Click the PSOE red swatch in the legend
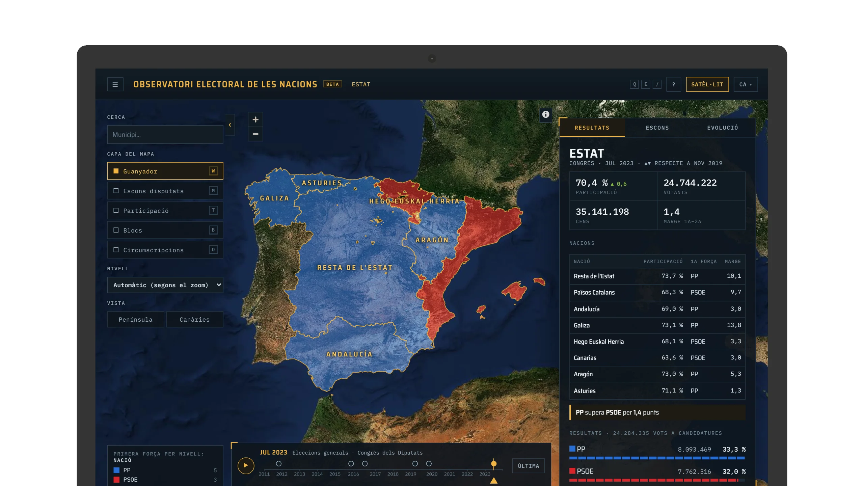 pyautogui.click(x=116, y=480)
